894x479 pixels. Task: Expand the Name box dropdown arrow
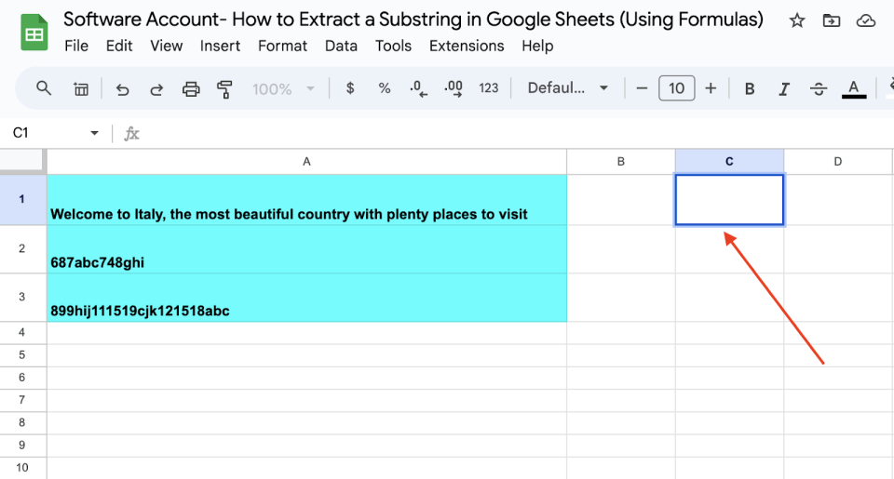click(x=94, y=133)
